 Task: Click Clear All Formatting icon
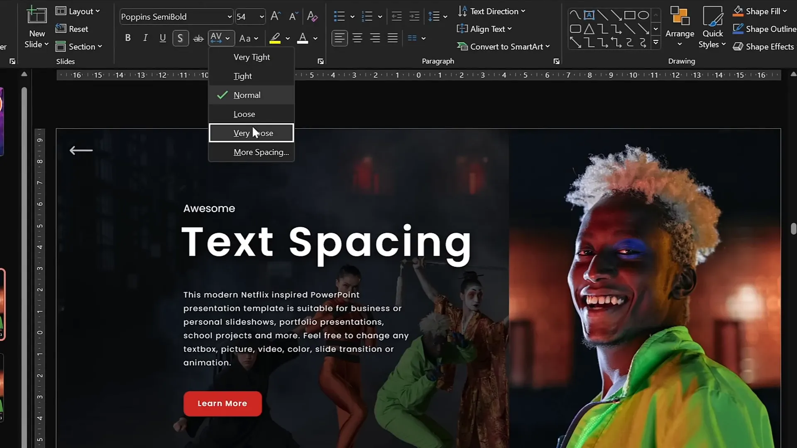coord(312,17)
